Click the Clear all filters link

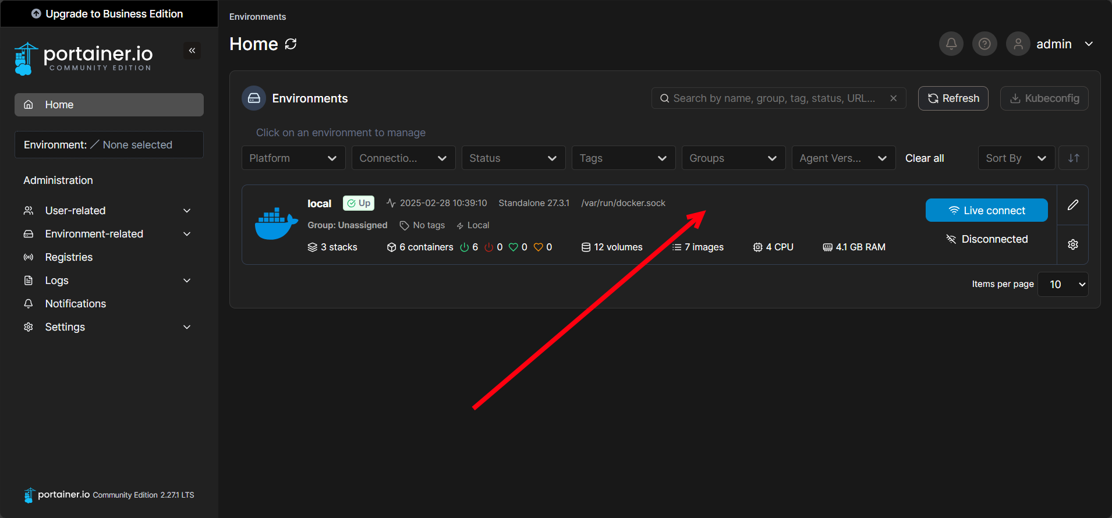pos(925,158)
